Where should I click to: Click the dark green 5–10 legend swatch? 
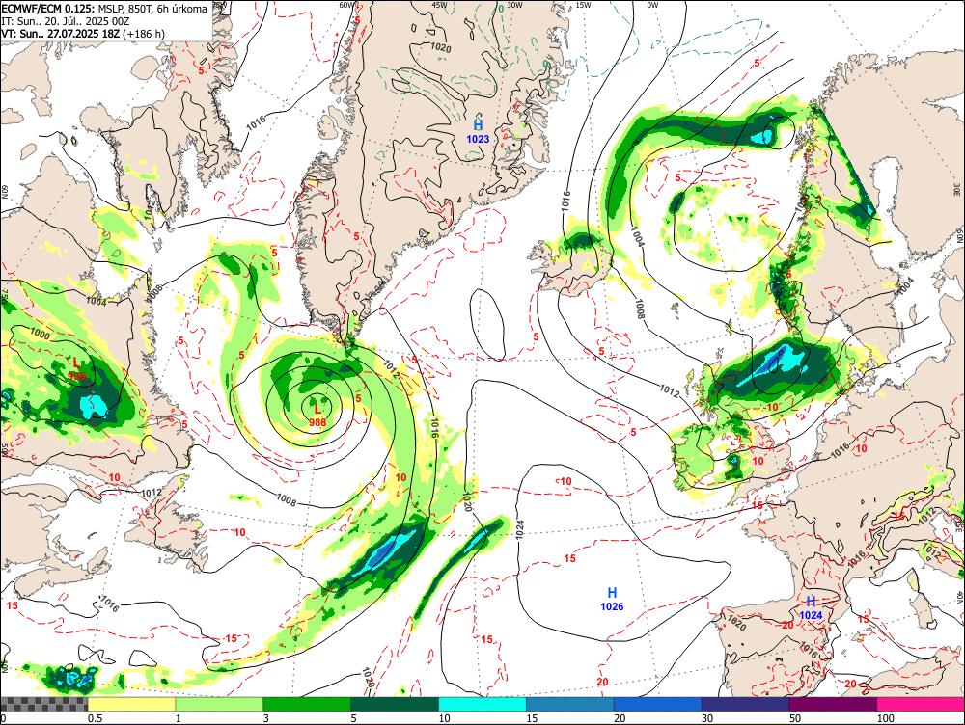(x=395, y=705)
